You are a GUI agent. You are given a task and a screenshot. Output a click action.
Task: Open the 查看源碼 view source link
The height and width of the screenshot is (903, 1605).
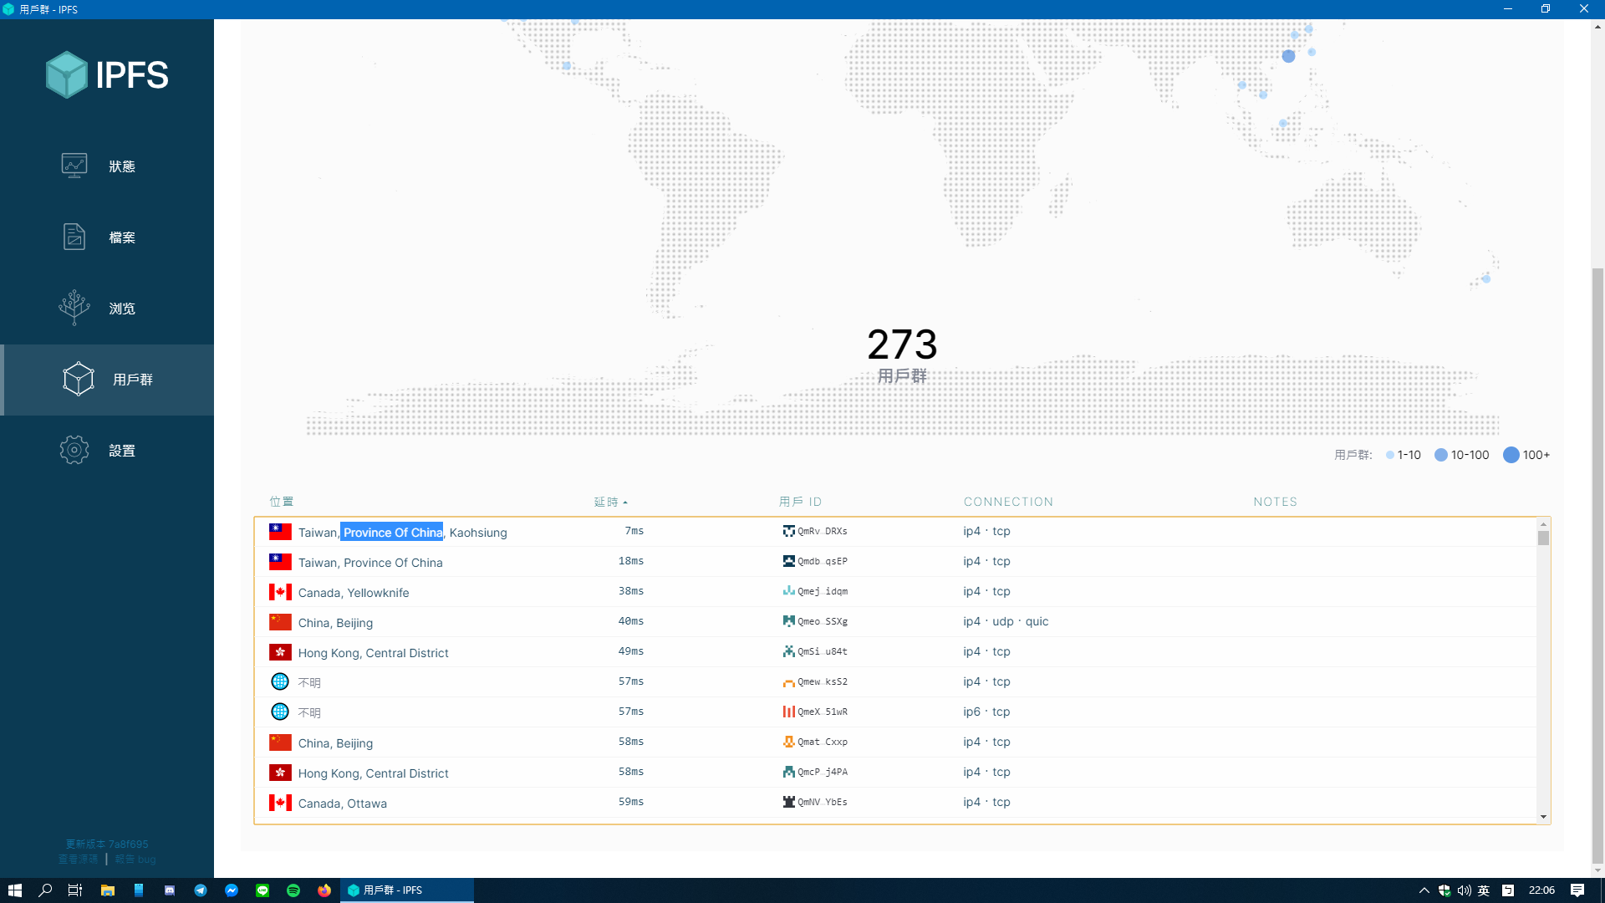click(78, 859)
